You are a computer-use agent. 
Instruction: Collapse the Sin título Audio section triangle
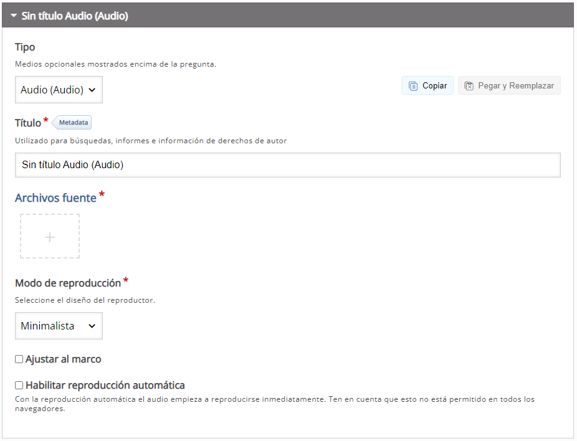(x=13, y=16)
